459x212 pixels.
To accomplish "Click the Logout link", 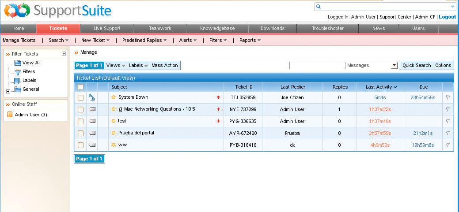I will (x=447, y=17).
